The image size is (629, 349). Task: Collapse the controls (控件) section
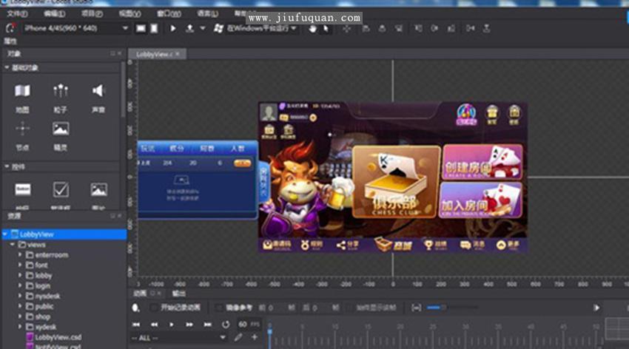7,166
